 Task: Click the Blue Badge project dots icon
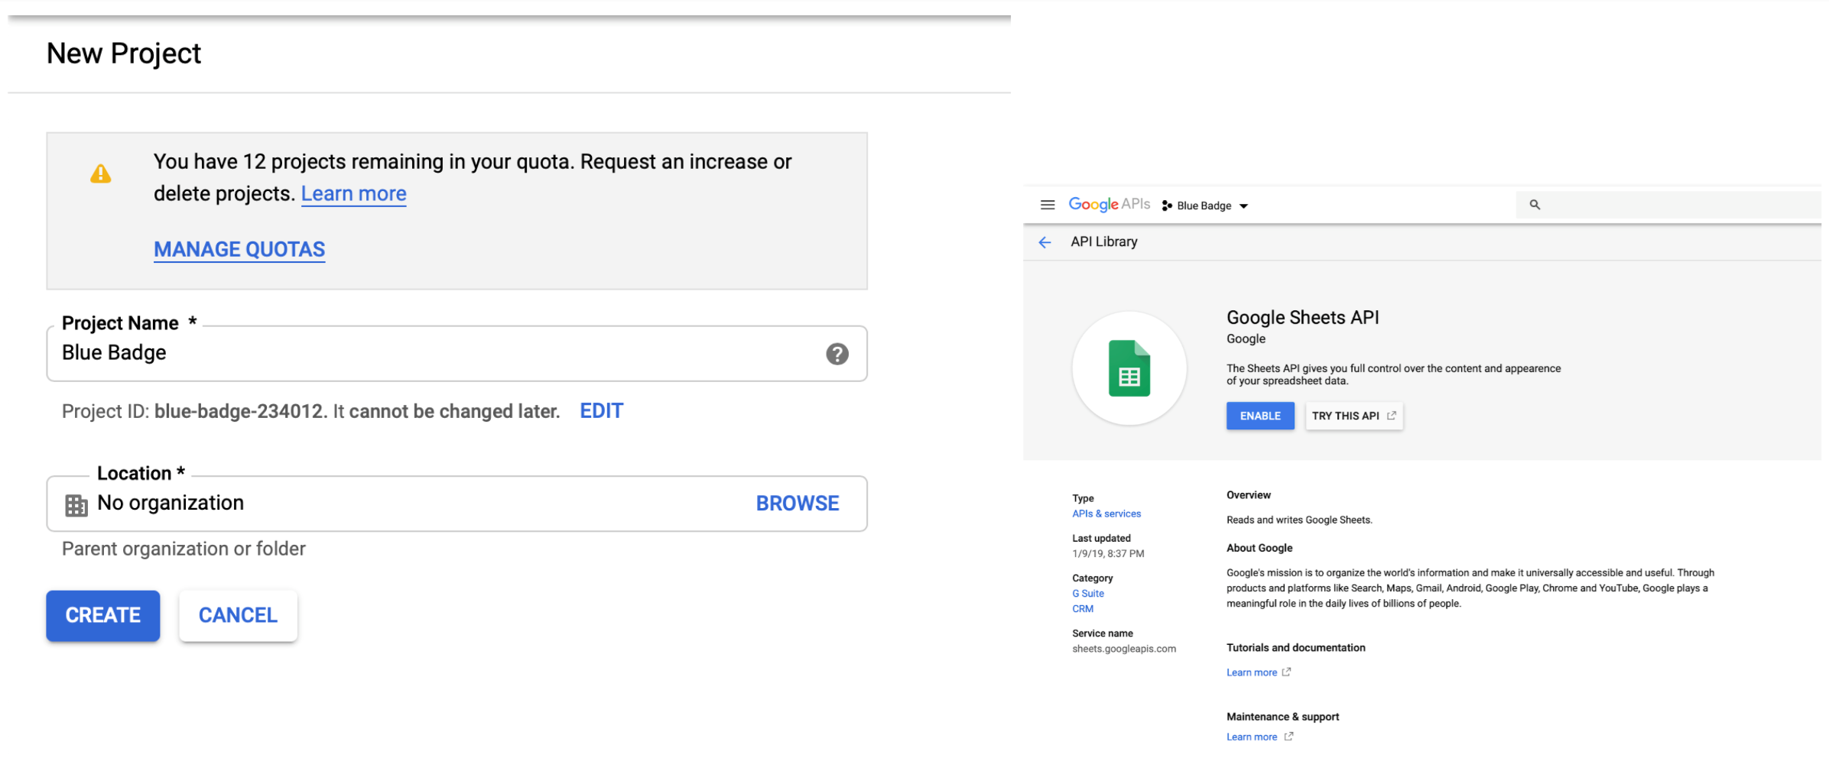pyautogui.click(x=1167, y=206)
